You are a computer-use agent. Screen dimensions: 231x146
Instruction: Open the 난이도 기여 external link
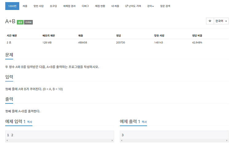coord(133,6)
